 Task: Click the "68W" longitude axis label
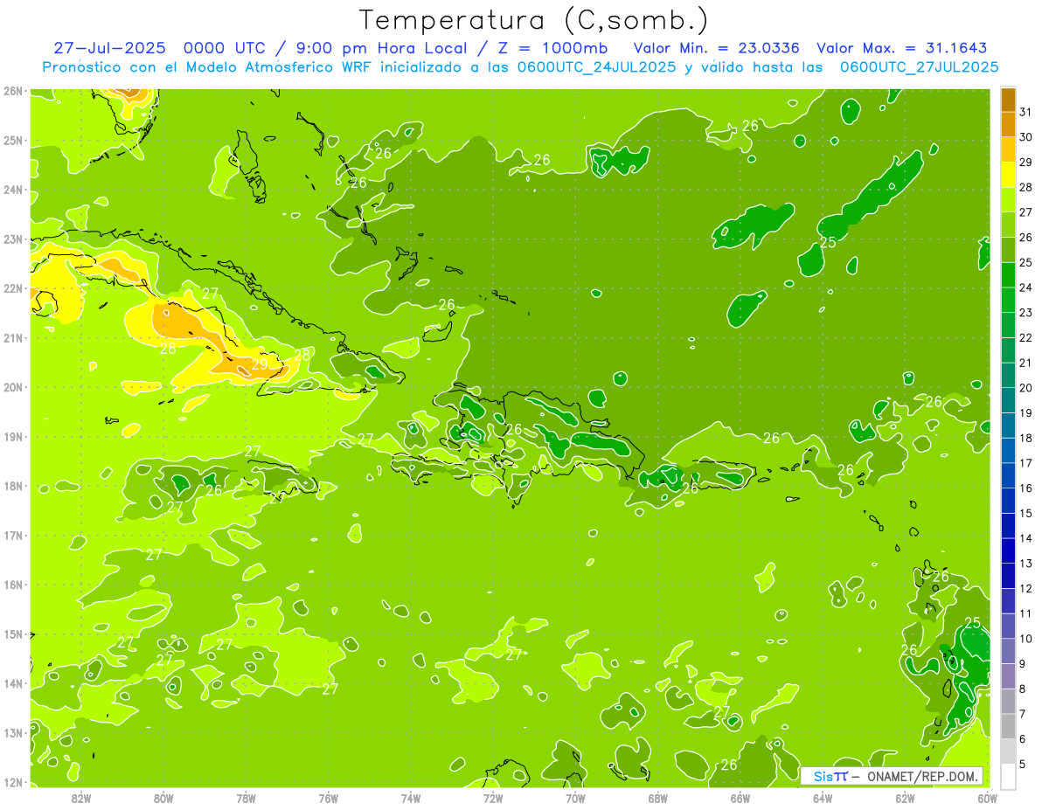(x=658, y=798)
